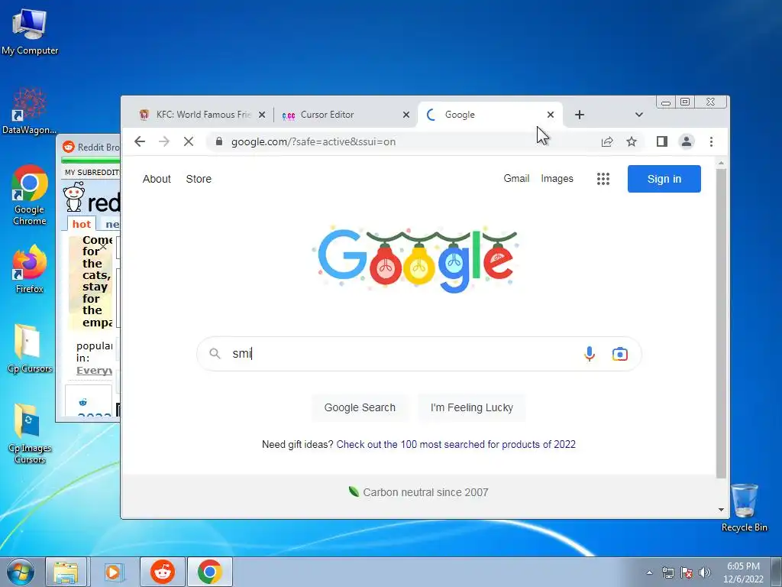Image resolution: width=782 pixels, height=587 pixels.
Task: Open the Cp Images Cursors folder
Action: click(30, 433)
